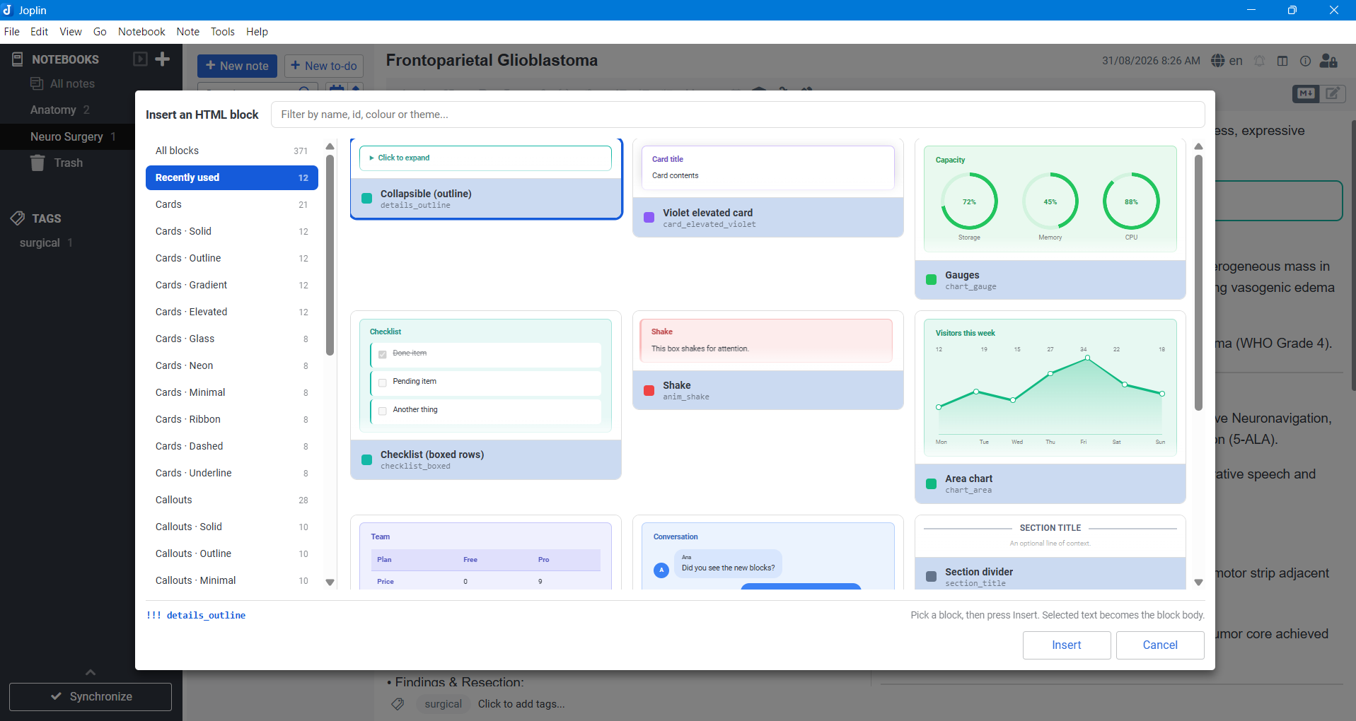
Task: Select the Recently used category
Action: point(232,177)
